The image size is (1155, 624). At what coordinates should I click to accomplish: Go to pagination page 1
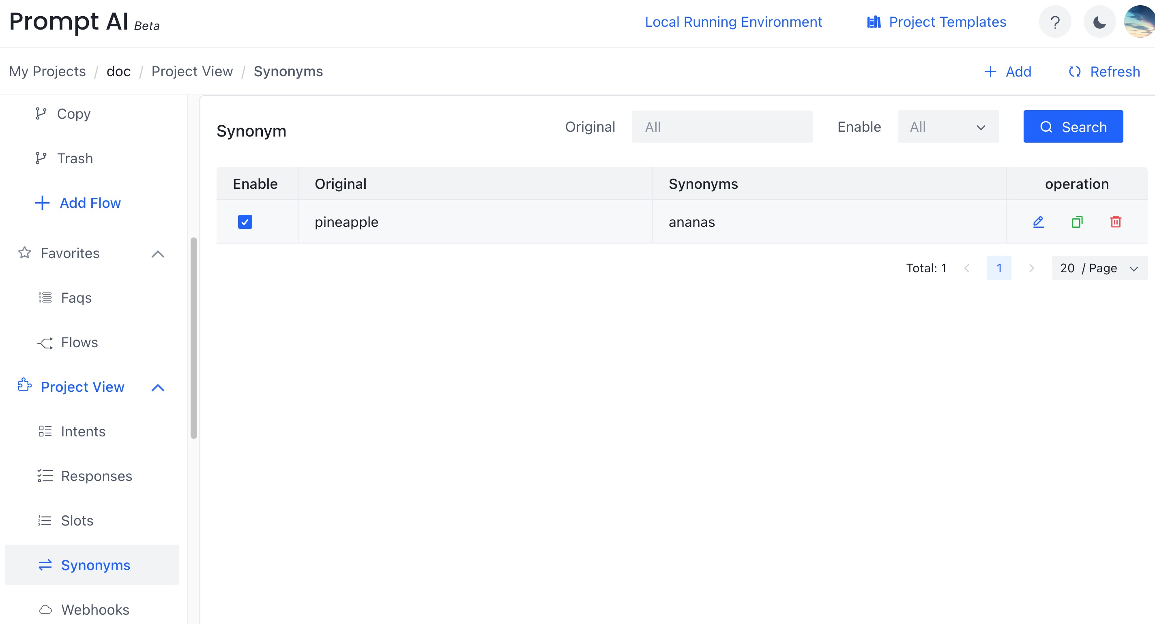point(999,268)
